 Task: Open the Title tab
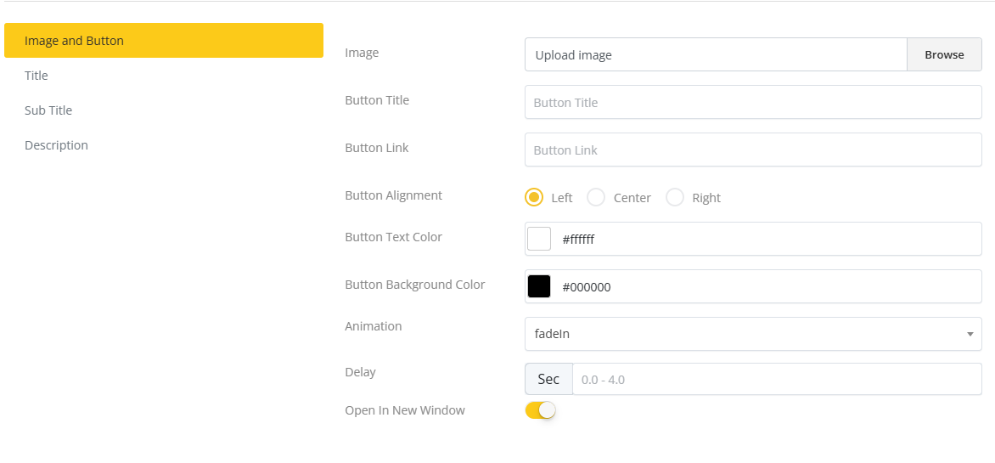37,76
